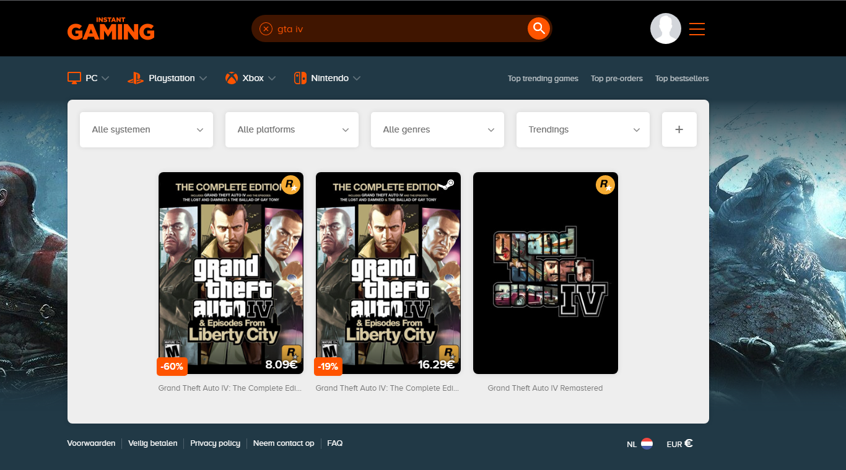This screenshot has width=846, height=470.
Task: Select the Playstation menu label
Action: click(x=172, y=79)
